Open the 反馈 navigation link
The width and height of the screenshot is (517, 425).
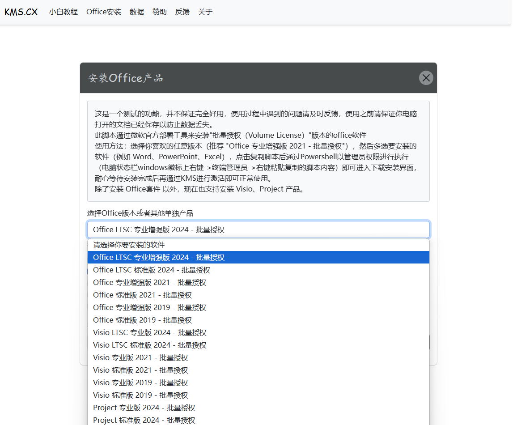[182, 12]
